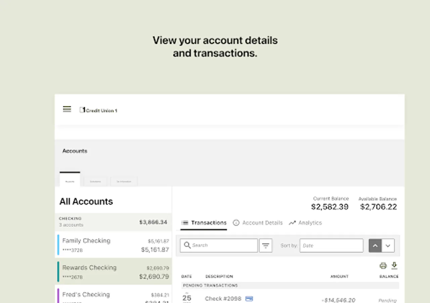The width and height of the screenshot is (430, 303).
Task: Click the magnifier icon in Search
Action: pos(187,245)
